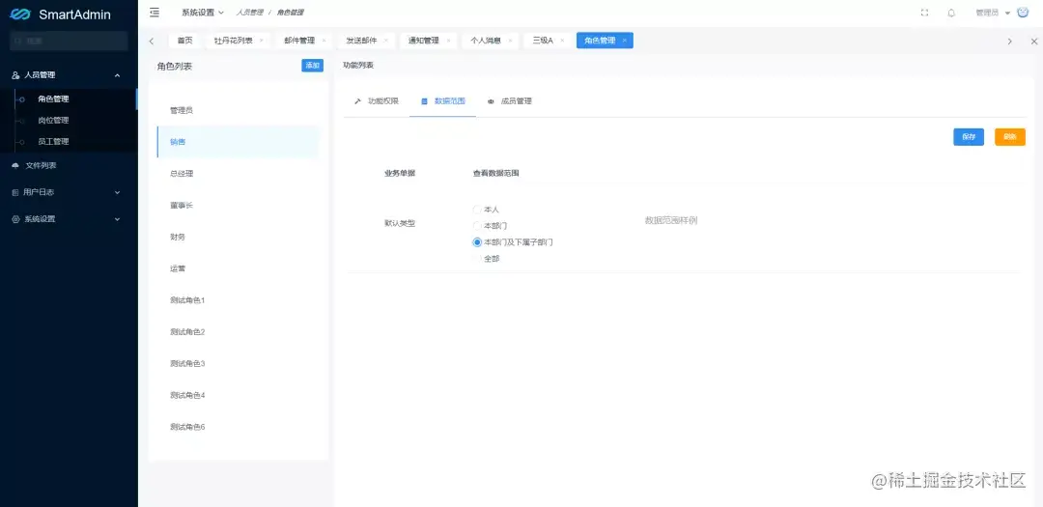Image resolution: width=1043 pixels, height=507 pixels.
Task: Expand the 用户日志 sidebar group
Action: (x=69, y=192)
